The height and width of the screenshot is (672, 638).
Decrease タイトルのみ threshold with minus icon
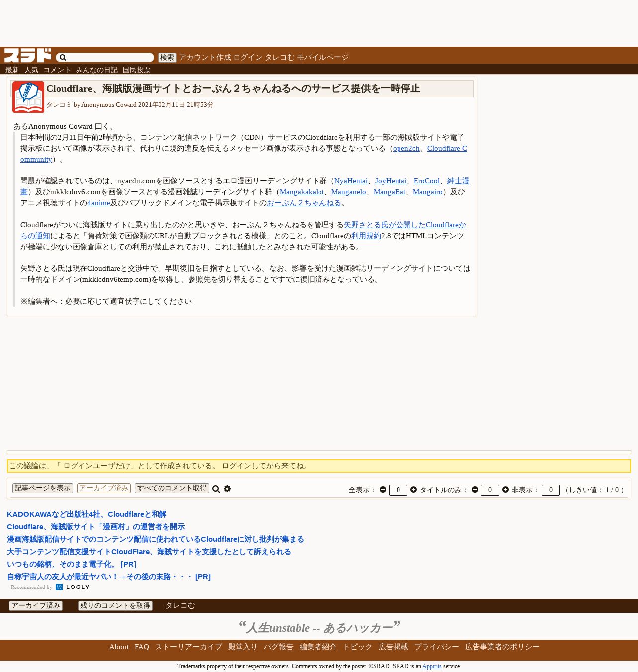[x=475, y=490]
